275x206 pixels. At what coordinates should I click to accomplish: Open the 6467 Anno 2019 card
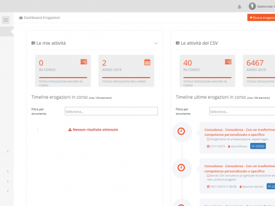[x=259, y=71]
